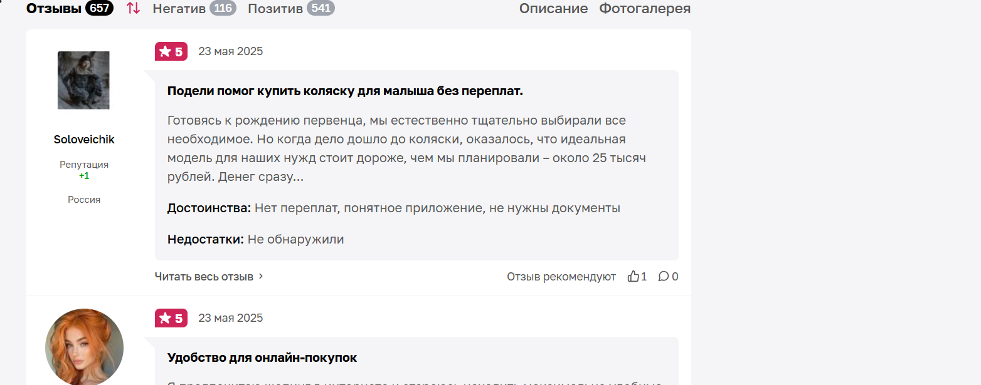Image resolution: width=981 pixels, height=385 pixels.
Task: Open comments via the speech bubble icon
Action: tap(664, 276)
